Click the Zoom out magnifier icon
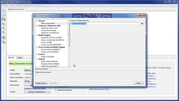Viewport: 179px width, 101px height. click(x=4, y=28)
